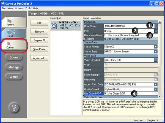The height and width of the screenshot is (123, 165).
Task: Open the Watch folder window
Action: [14, 77]
